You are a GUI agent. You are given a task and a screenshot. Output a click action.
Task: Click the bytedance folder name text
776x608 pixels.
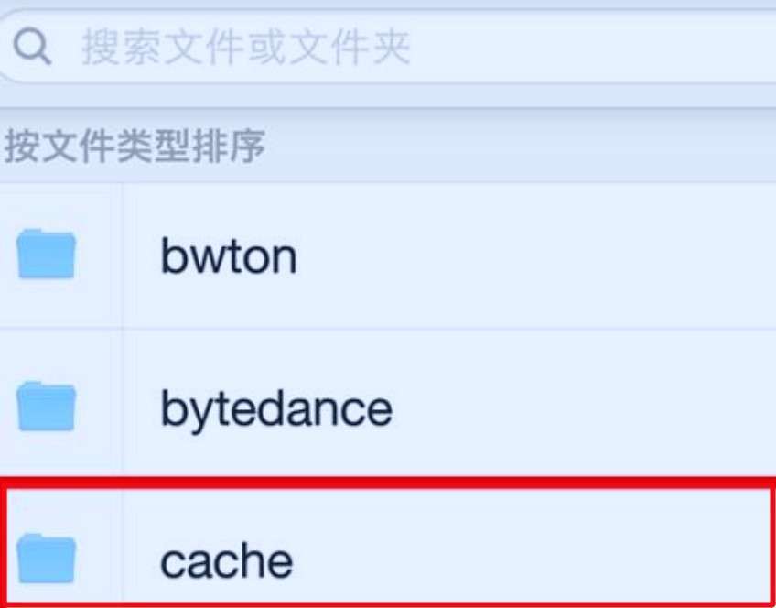point(273,407)
